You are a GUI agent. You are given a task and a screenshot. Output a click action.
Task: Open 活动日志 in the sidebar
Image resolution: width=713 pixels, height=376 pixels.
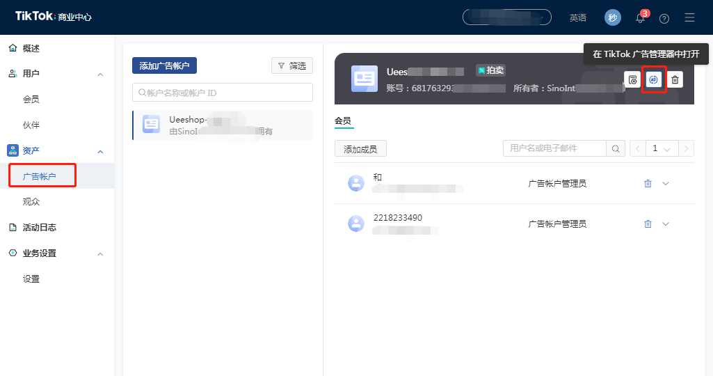click(x=39, y=227)
